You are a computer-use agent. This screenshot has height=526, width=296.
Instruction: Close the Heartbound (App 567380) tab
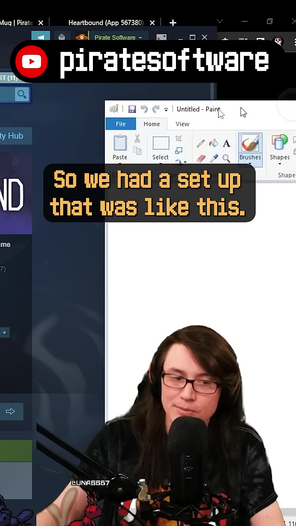point(152,23)
